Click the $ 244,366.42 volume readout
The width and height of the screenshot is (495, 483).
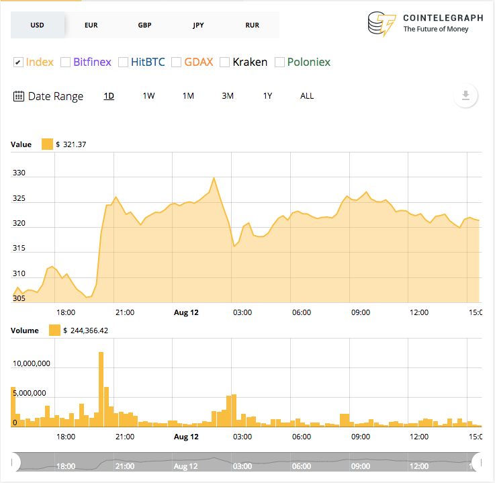(85, 331)
